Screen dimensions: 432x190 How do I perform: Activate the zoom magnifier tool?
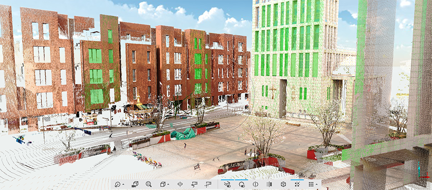149,184
